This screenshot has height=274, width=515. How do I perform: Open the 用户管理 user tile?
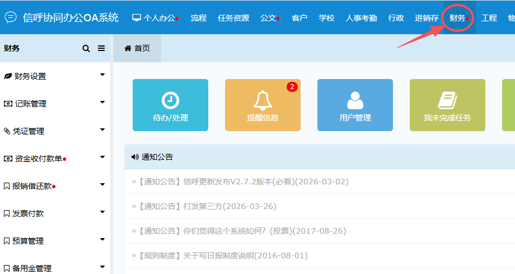click(355, 105)
